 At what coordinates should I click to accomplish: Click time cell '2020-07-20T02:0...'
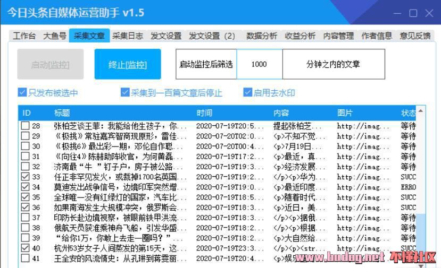[230, 136]
